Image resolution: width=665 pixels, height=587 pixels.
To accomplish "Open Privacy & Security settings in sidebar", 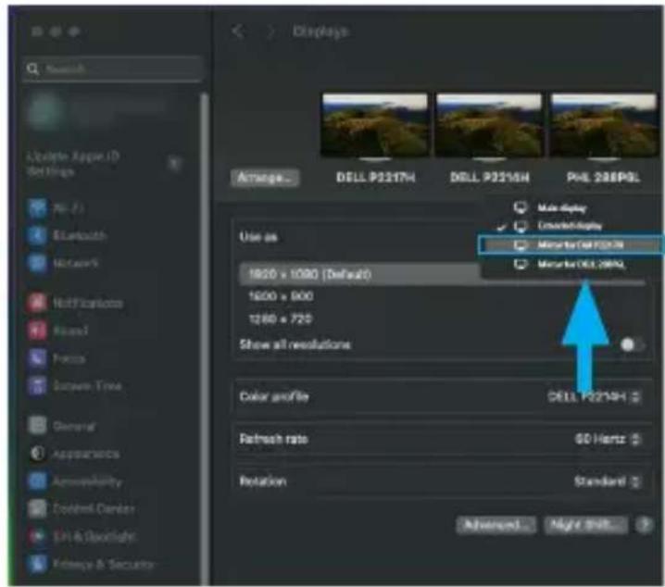I will (x=91, y=564).
